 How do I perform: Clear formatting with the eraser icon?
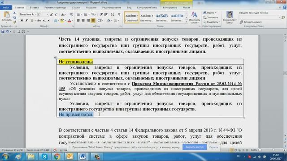click(71, 14)
